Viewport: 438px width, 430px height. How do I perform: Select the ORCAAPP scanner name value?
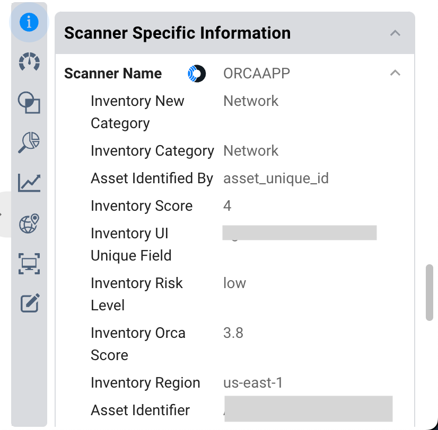pos(257,74)
